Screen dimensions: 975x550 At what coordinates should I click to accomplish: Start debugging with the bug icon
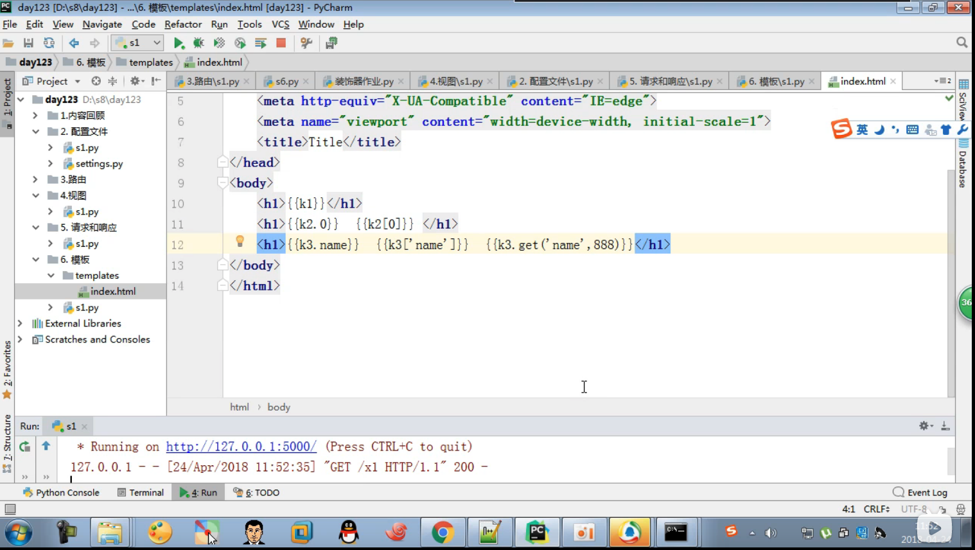pos(198,43)
